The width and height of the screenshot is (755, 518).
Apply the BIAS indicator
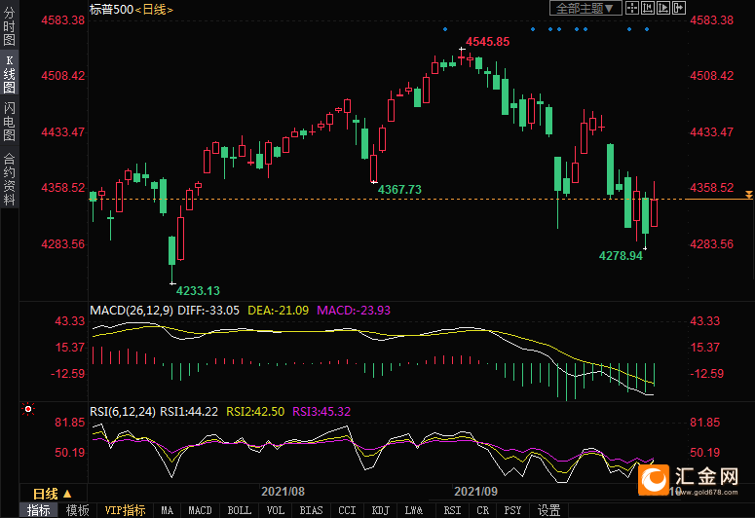click(x=311, y=510)
